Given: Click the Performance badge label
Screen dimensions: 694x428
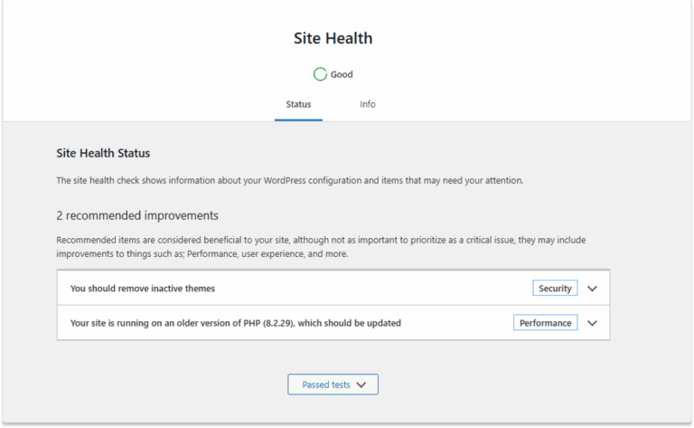Looking at the screenshot, I should 545,323.
